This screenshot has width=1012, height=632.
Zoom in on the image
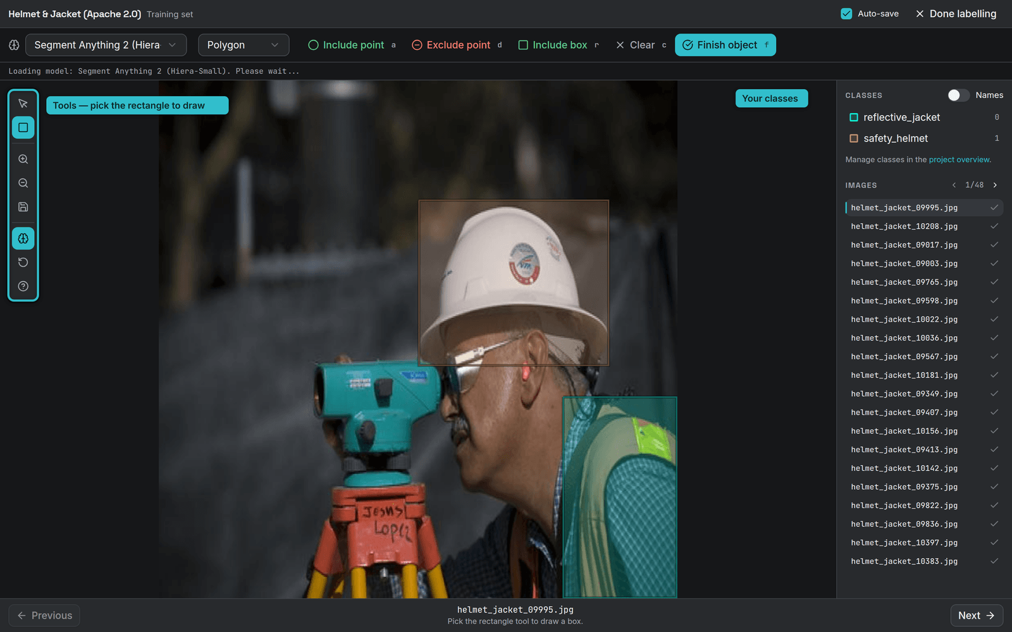click(x=23, y=159)
